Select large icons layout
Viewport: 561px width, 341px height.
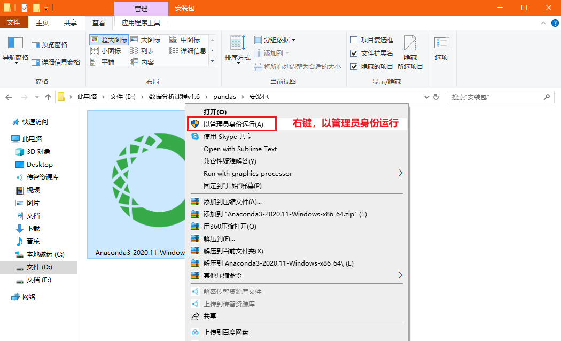[x=145, y=40]
